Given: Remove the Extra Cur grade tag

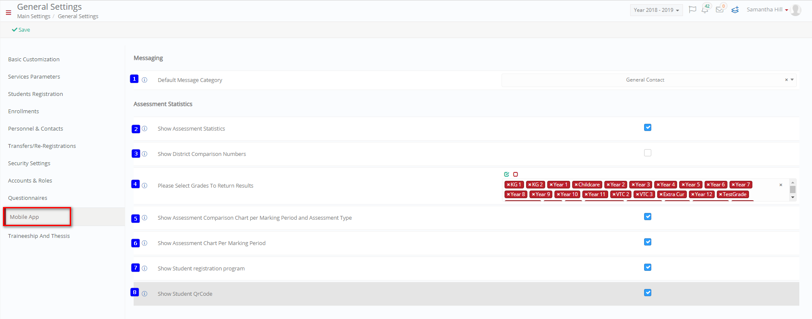Looking at the screenshot, I should click(x=661, y=194).
